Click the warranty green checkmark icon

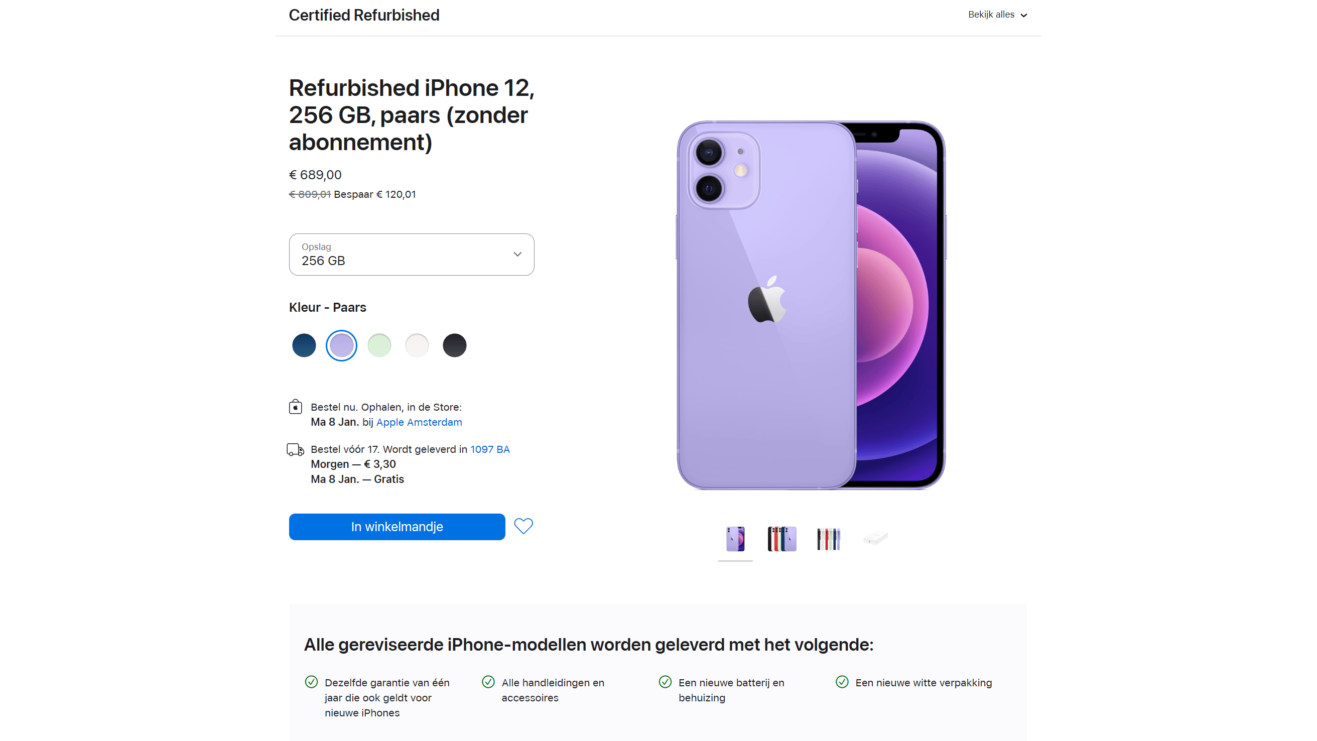pyautogui.click(x=311, y=682)
